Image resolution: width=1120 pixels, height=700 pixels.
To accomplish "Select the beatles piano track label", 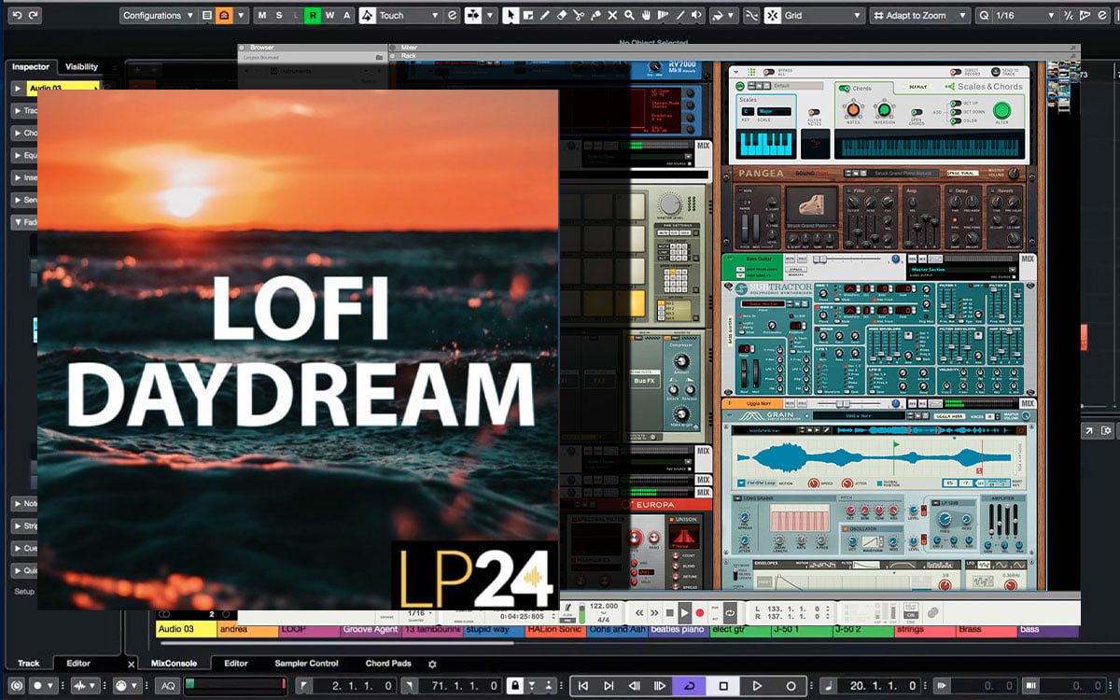I will (679, 630).
